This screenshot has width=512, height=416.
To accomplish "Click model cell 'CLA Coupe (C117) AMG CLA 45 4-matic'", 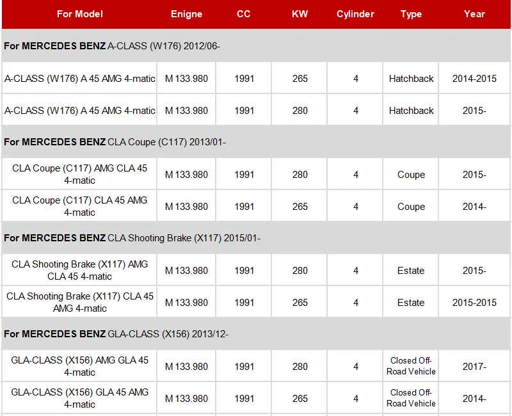I will coord(79,174).
